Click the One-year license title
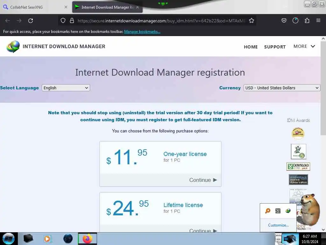This screenshot has width=326, height=245. pyautogui.click(x=185, y=154)
